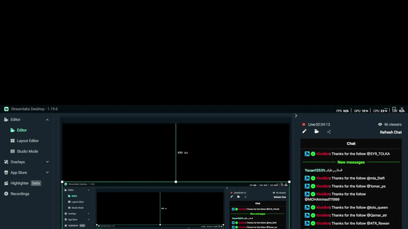Click the share icon under the Live timer
This screenshot has width=408, height=229.
tap(329, 132)
